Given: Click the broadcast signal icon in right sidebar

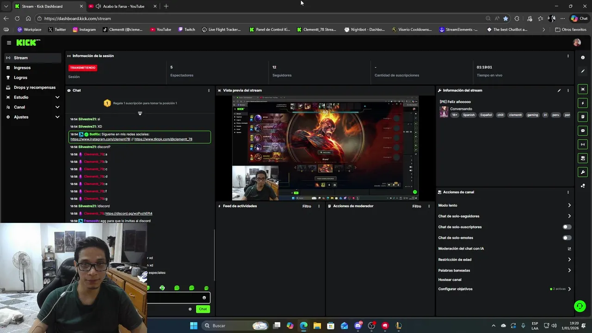Looking at the screenshot, I should 583,144.
